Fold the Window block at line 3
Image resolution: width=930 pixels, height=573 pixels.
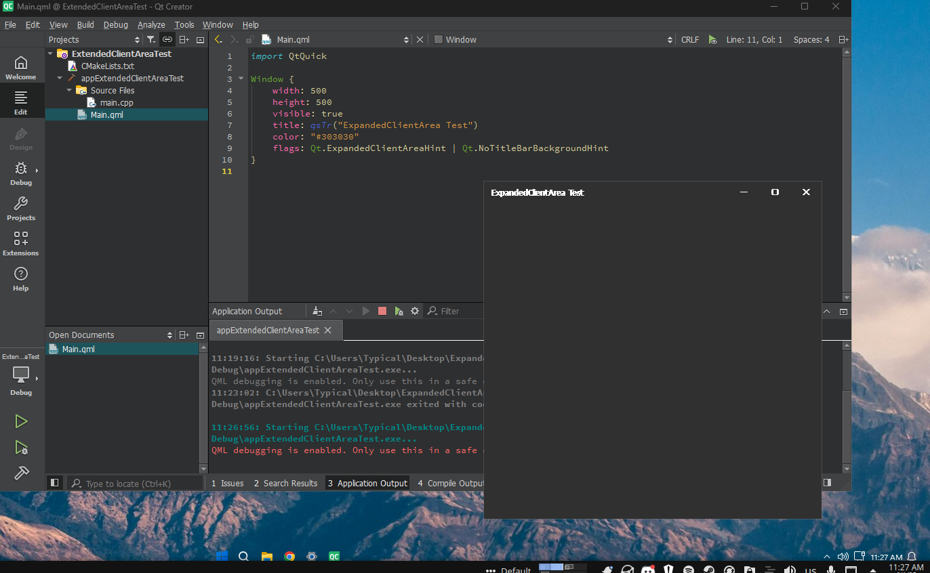[x=241, y=79]
